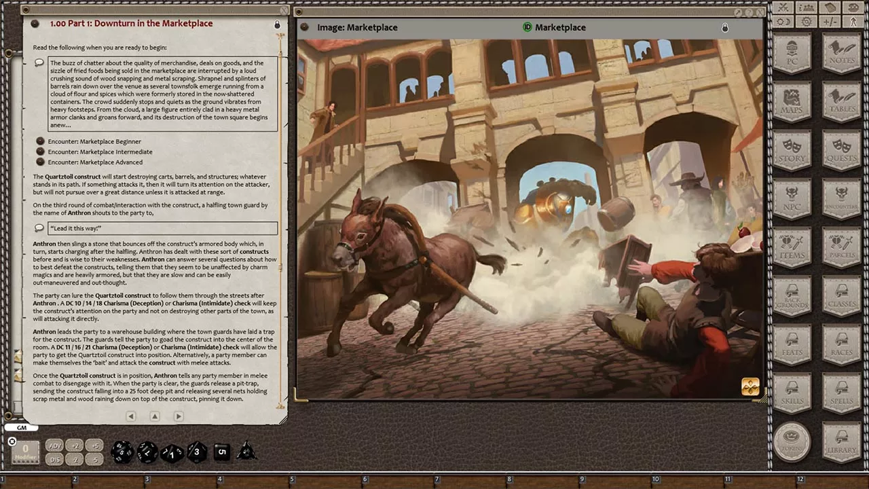The width and height of the screenshot is (869, 489).
Task: Pick the d8 die showing 3
Action: click(197, 452)
